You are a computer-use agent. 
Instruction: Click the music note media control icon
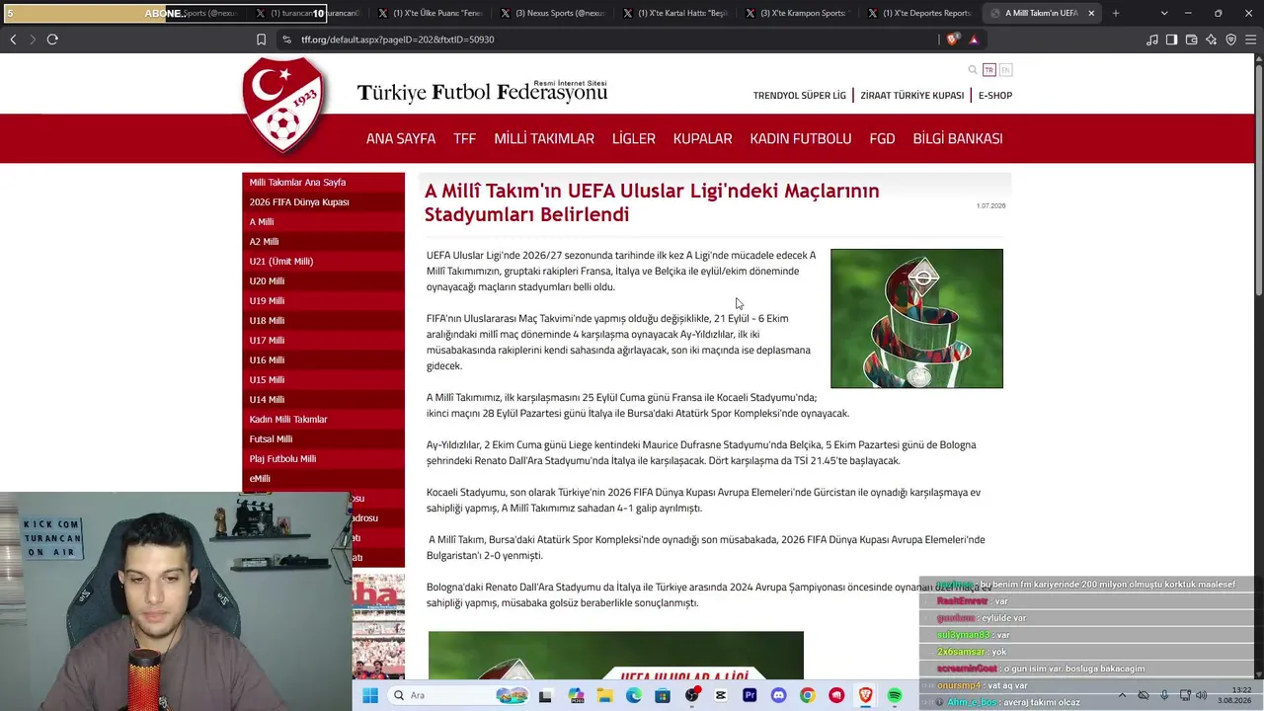[1152, 39]
